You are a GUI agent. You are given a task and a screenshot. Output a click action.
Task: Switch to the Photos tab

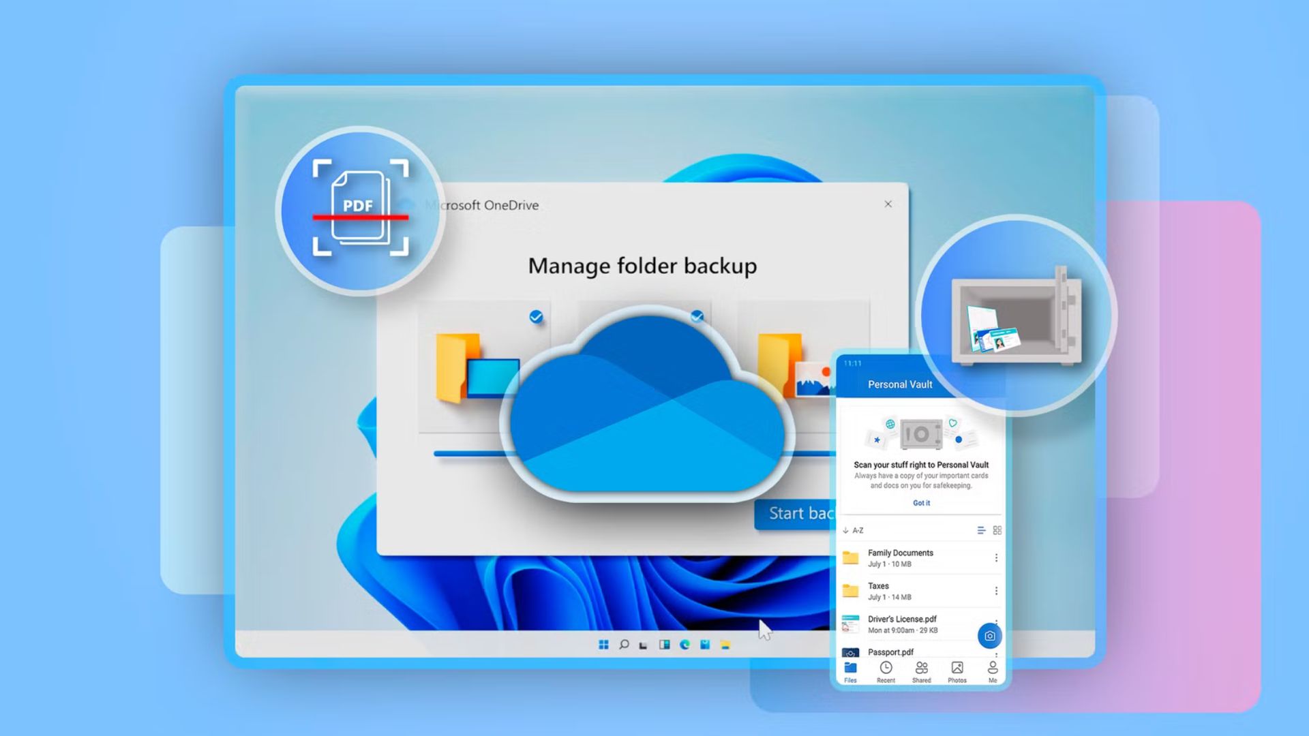(x=957, y=671)
